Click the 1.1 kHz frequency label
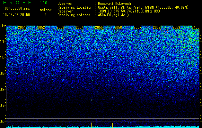Viewport: 202px width, 128px height. coord(2,42)
